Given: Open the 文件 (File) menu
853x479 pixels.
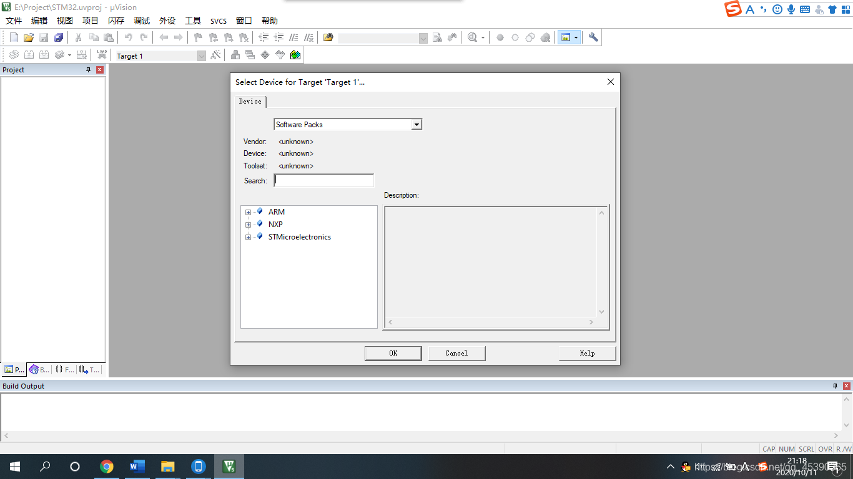Looking at the screenshot, I should click(14, 21).
